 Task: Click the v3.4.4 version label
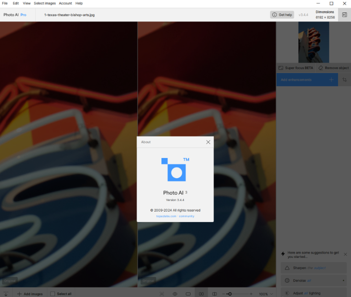point(303,15)
